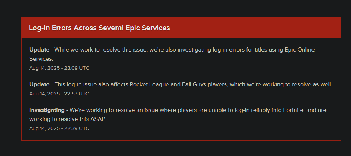Click the second "Update" label at 22:57
The image size is (351, 156).
pos(39,84)
